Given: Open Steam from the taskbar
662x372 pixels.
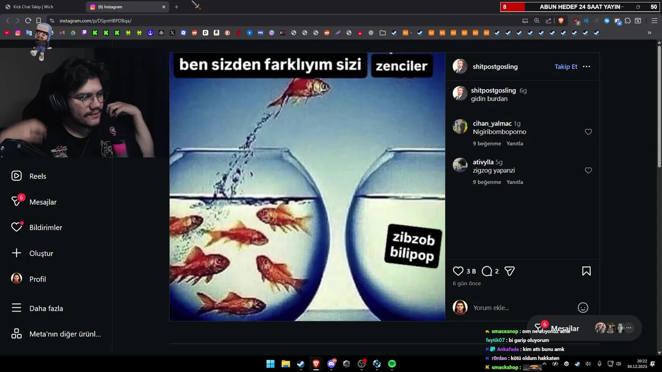Looking at the screenshot, I should (300, 364).
